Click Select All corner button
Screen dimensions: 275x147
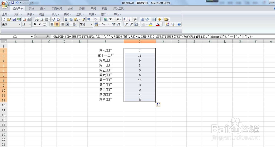point(4,41)
